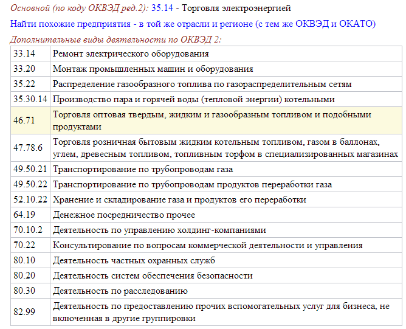This screenshot has height=329, width=406.
Task: Click 'Торговля оптовая твердым, жидким' description
Action: [x=225, y=120]
